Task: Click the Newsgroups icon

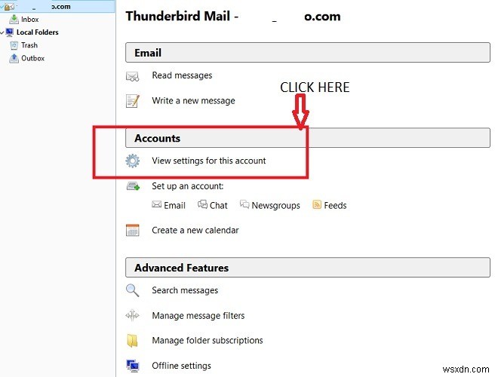Action: point(244,204)
